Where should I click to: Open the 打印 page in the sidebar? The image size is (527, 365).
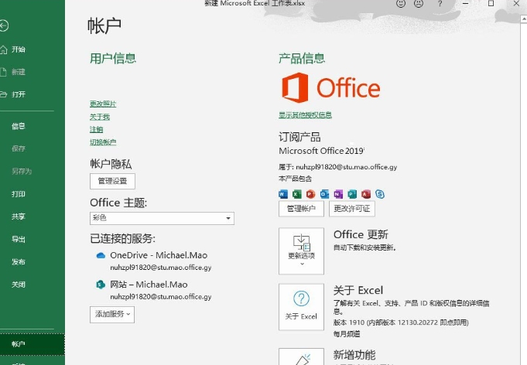19,194
